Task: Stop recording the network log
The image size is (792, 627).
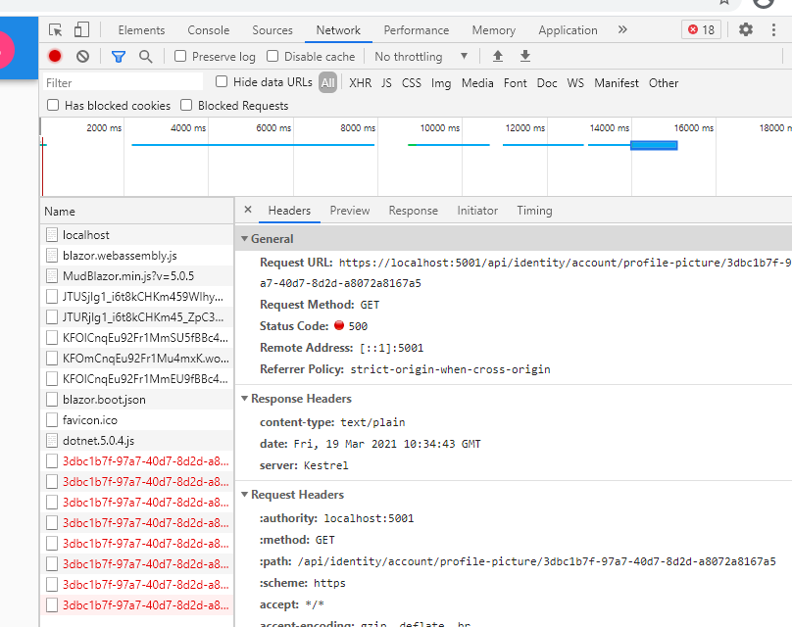Action: click(56, 56)
